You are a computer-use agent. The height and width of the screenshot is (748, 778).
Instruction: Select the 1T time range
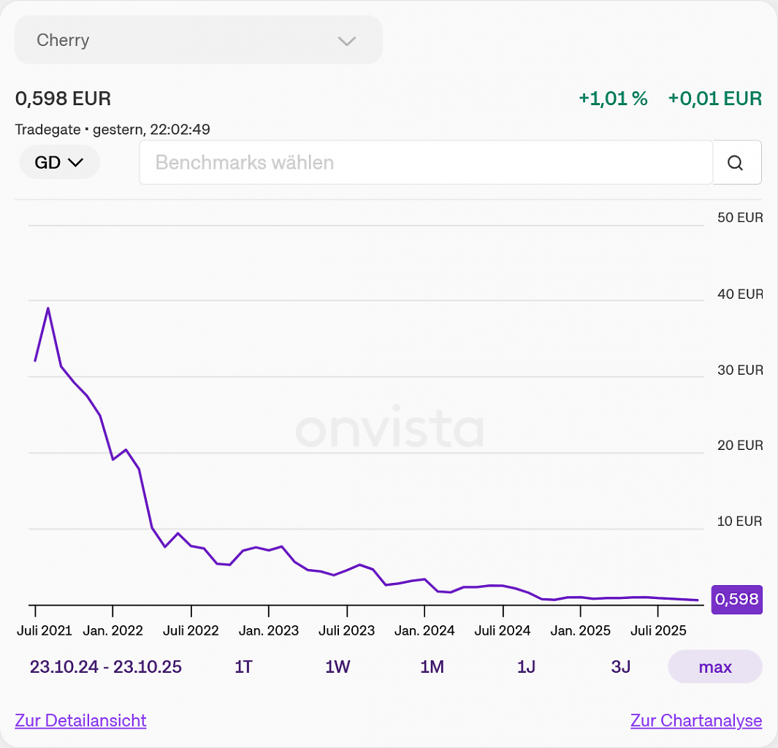point(243,667)
